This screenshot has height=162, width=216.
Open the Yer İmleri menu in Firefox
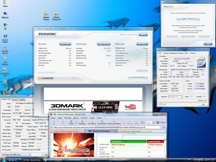click(84, 118)
